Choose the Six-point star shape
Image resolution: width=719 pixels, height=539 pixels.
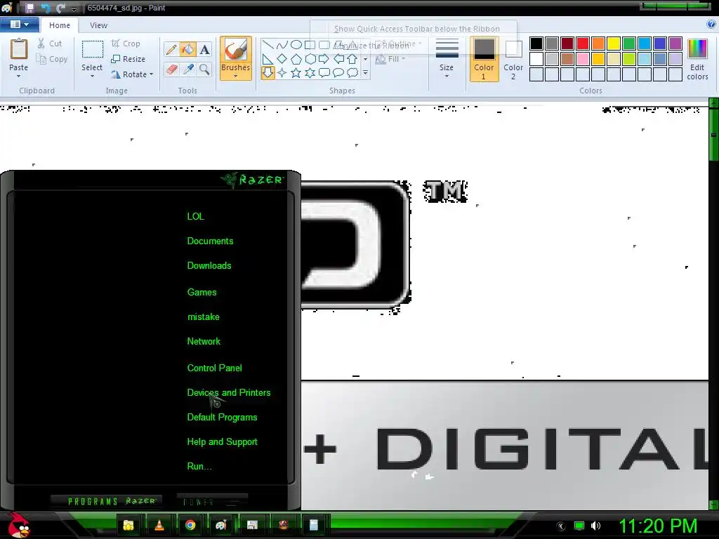pyautogui.click(x=310, y=72)
